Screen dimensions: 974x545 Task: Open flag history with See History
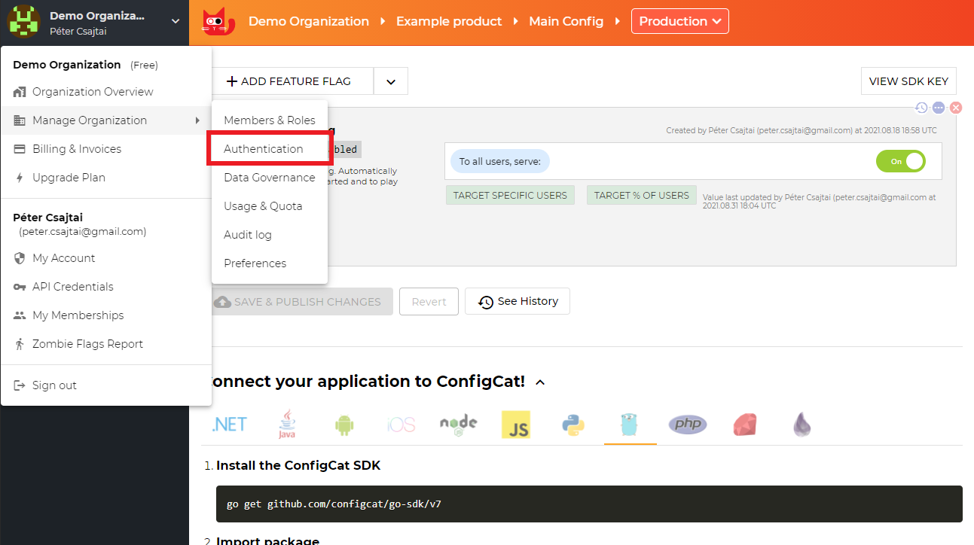coord(517,301)
